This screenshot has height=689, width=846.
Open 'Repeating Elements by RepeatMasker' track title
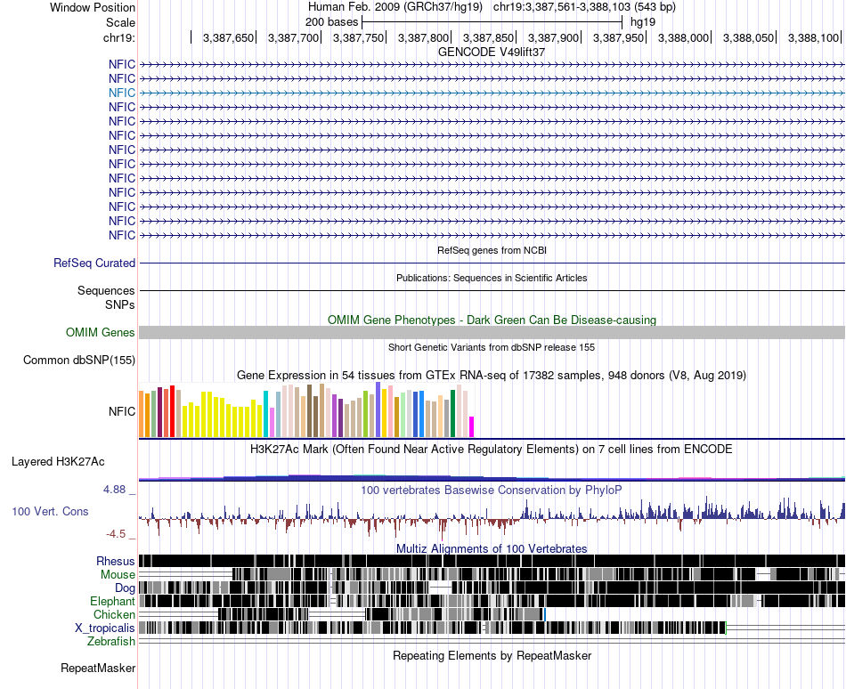click(492, 655)
